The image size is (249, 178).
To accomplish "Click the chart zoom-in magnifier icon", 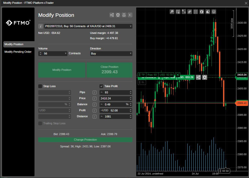I will (x=172, y=12).
